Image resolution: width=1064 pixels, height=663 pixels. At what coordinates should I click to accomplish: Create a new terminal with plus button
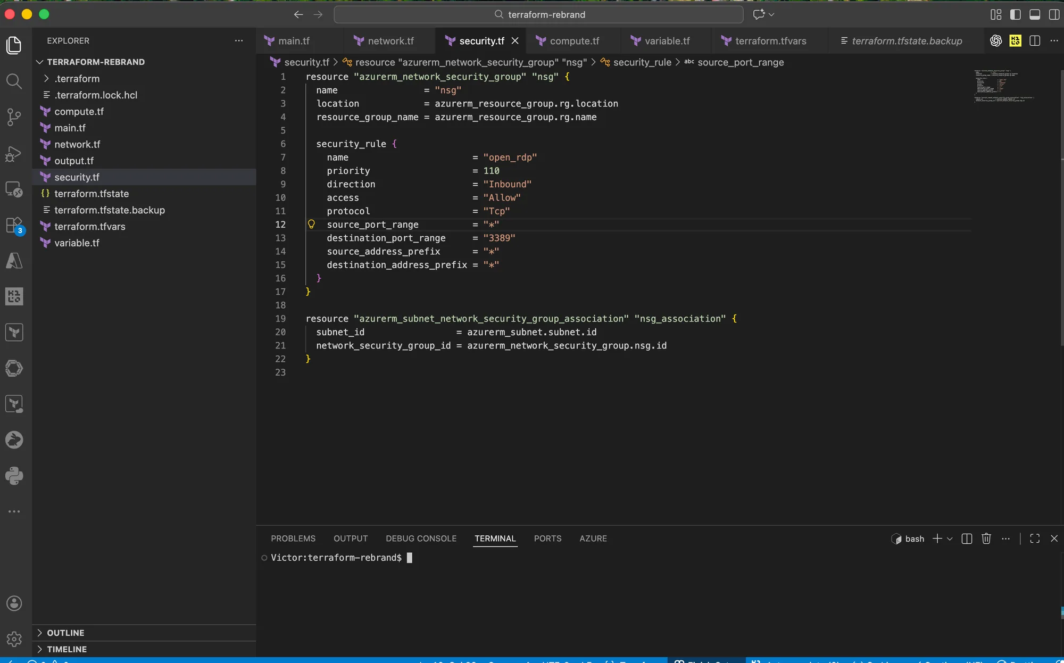(x=937, y=538)
